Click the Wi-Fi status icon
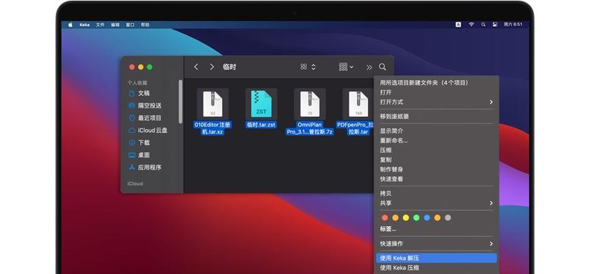The height and width of the screenshot is (274, 590). coord(471,25)
